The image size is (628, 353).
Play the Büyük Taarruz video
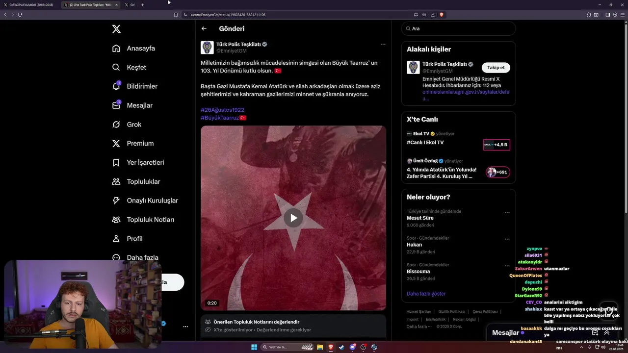(x=293, y=218)
